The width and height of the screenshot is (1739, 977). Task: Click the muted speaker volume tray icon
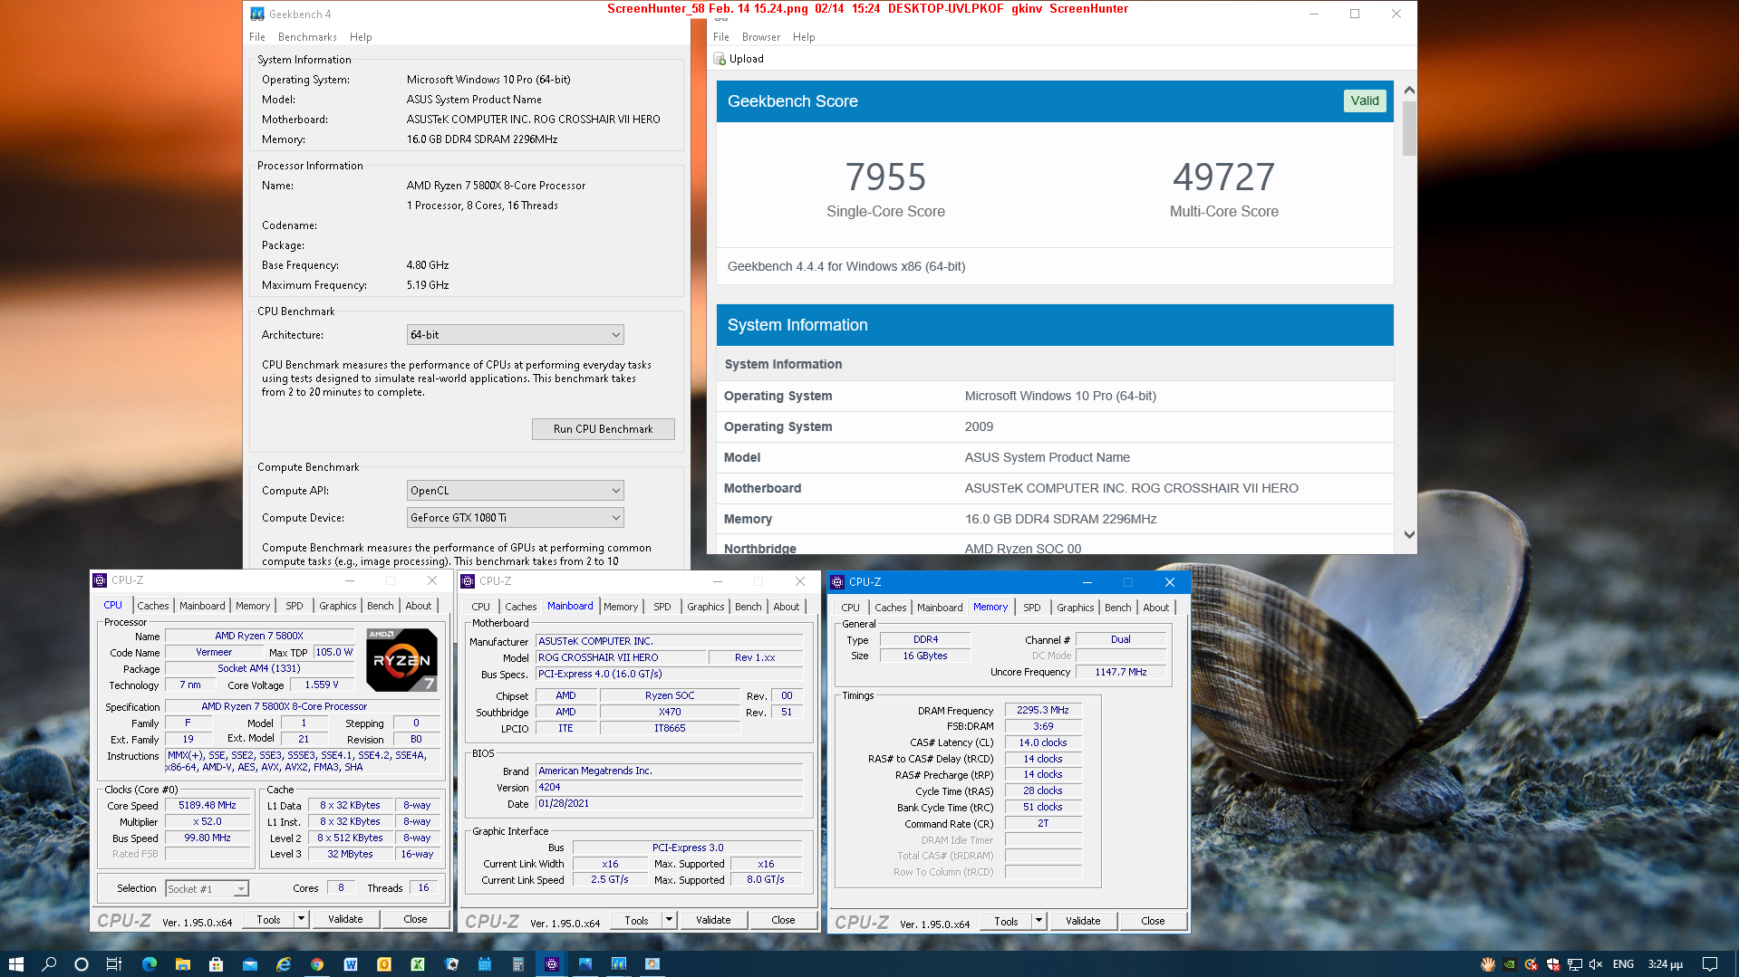pos(1597,964)
